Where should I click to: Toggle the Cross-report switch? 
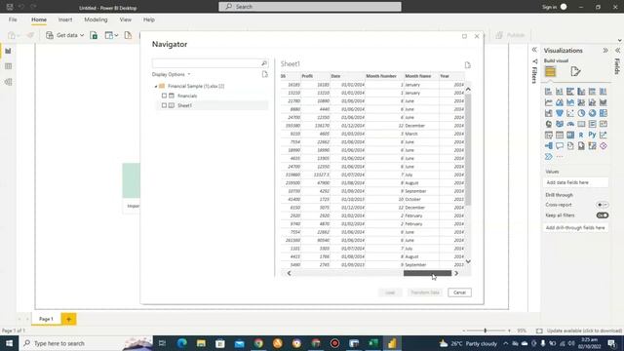(x=603, y=205)
